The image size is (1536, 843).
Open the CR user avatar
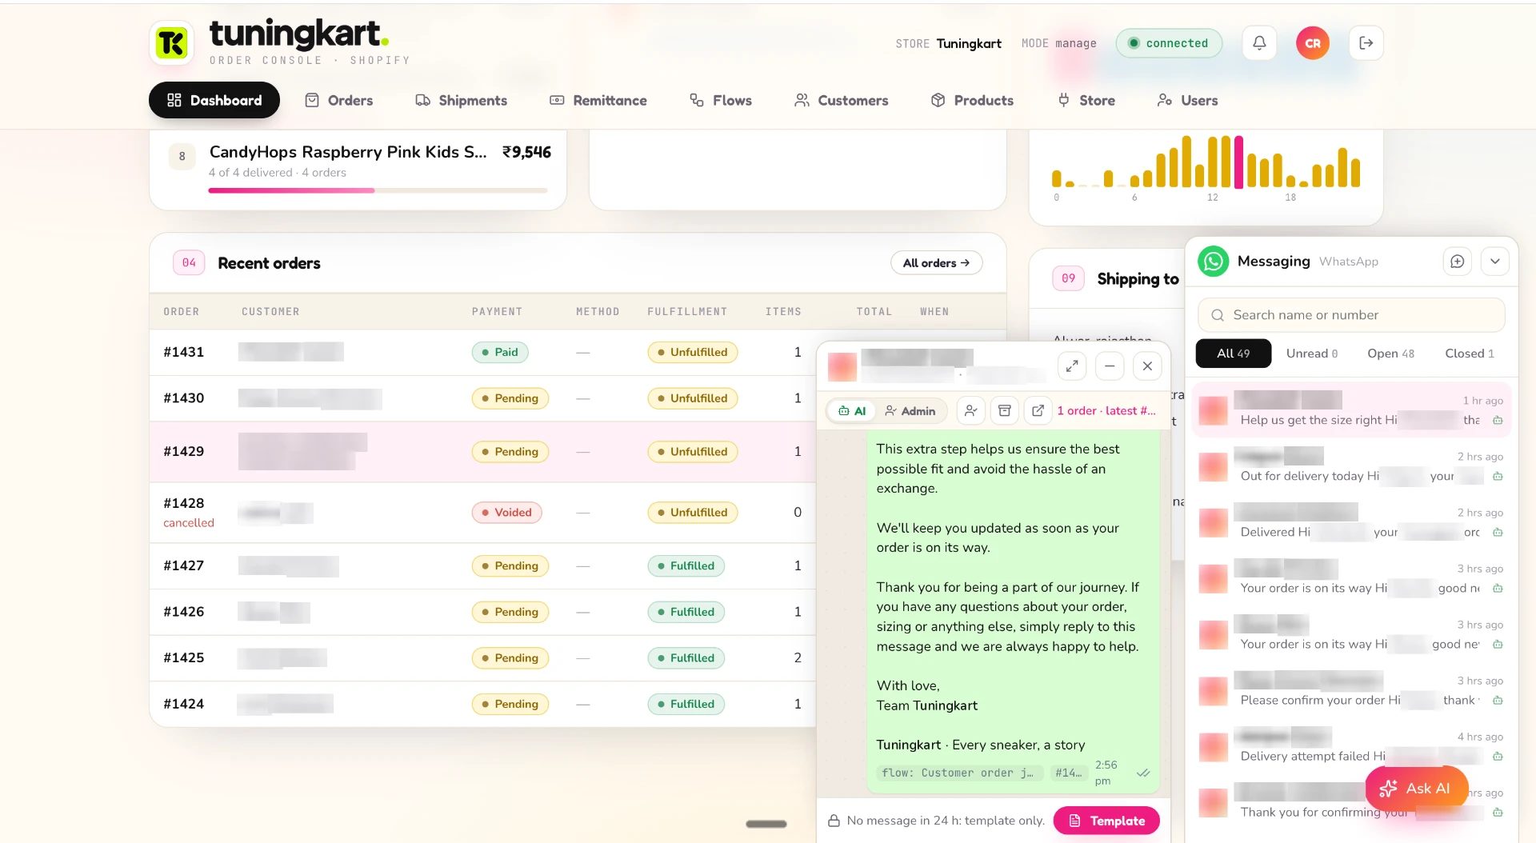[1313, 43]
